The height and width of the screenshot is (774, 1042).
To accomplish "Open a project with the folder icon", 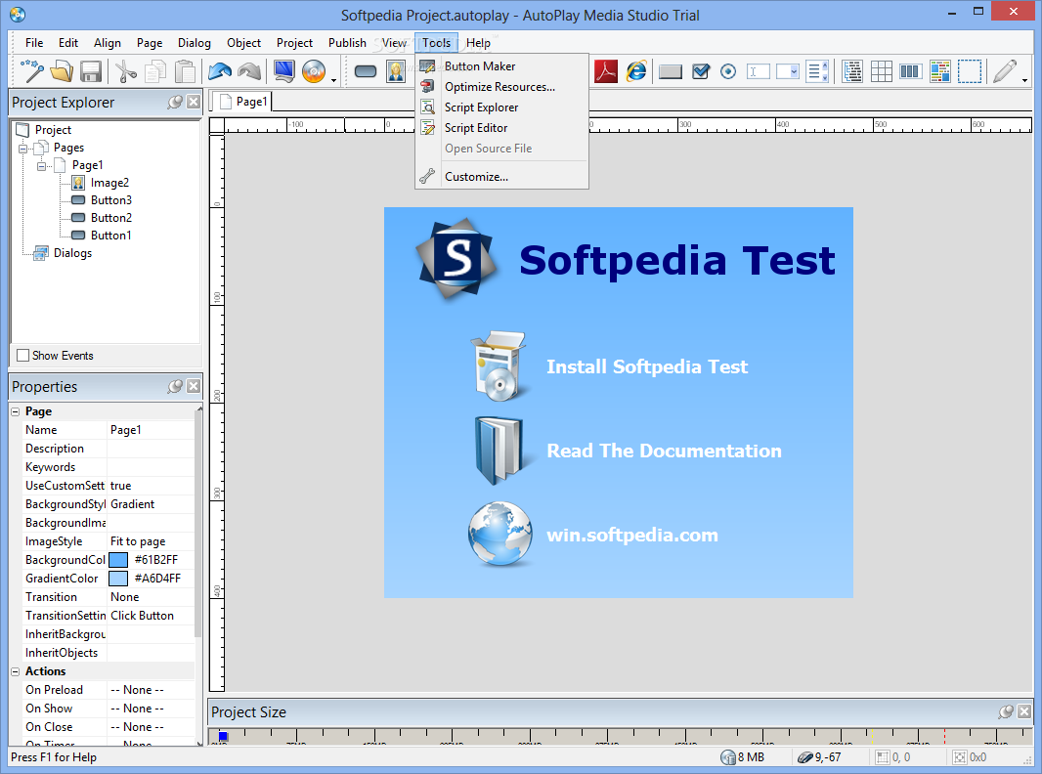I will point(62,71).
